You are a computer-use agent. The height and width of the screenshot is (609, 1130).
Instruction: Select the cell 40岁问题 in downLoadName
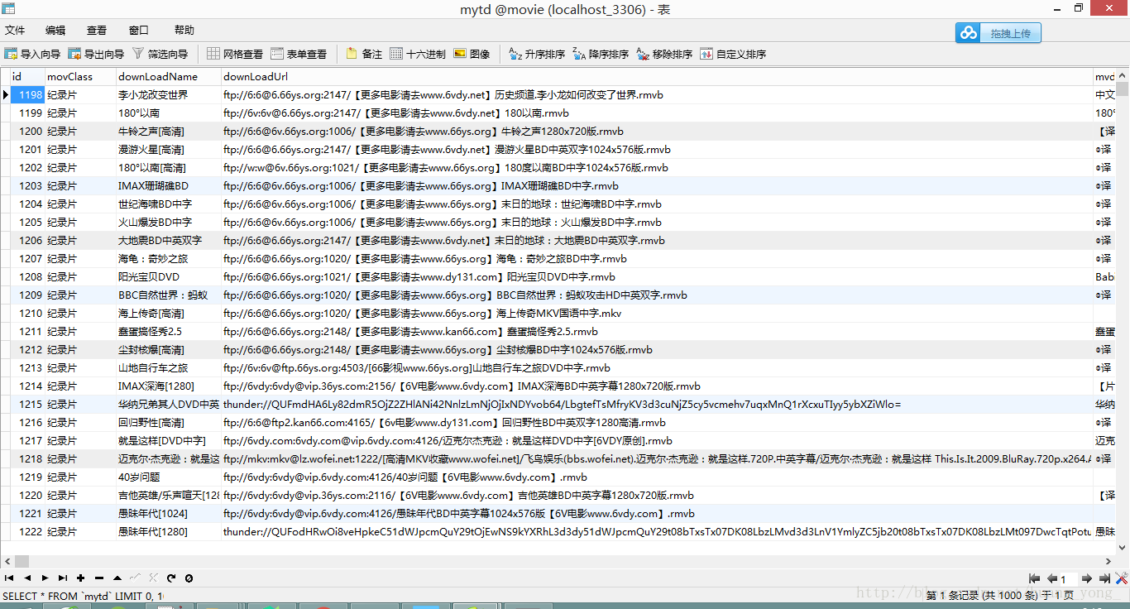click(x=169, y=477)
